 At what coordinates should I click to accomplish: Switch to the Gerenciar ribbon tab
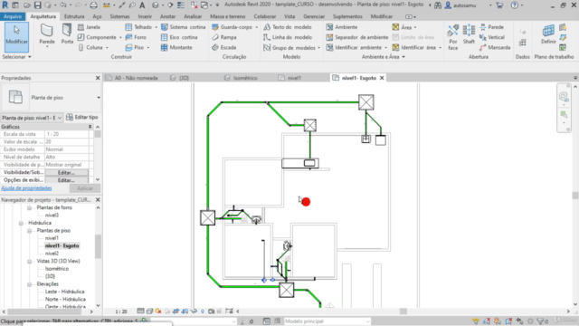pyautogui.click(x=314, y=16)
